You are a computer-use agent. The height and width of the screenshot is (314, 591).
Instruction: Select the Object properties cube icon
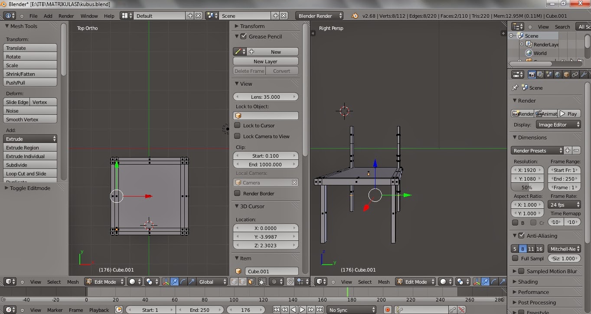[x=566, y=74]
